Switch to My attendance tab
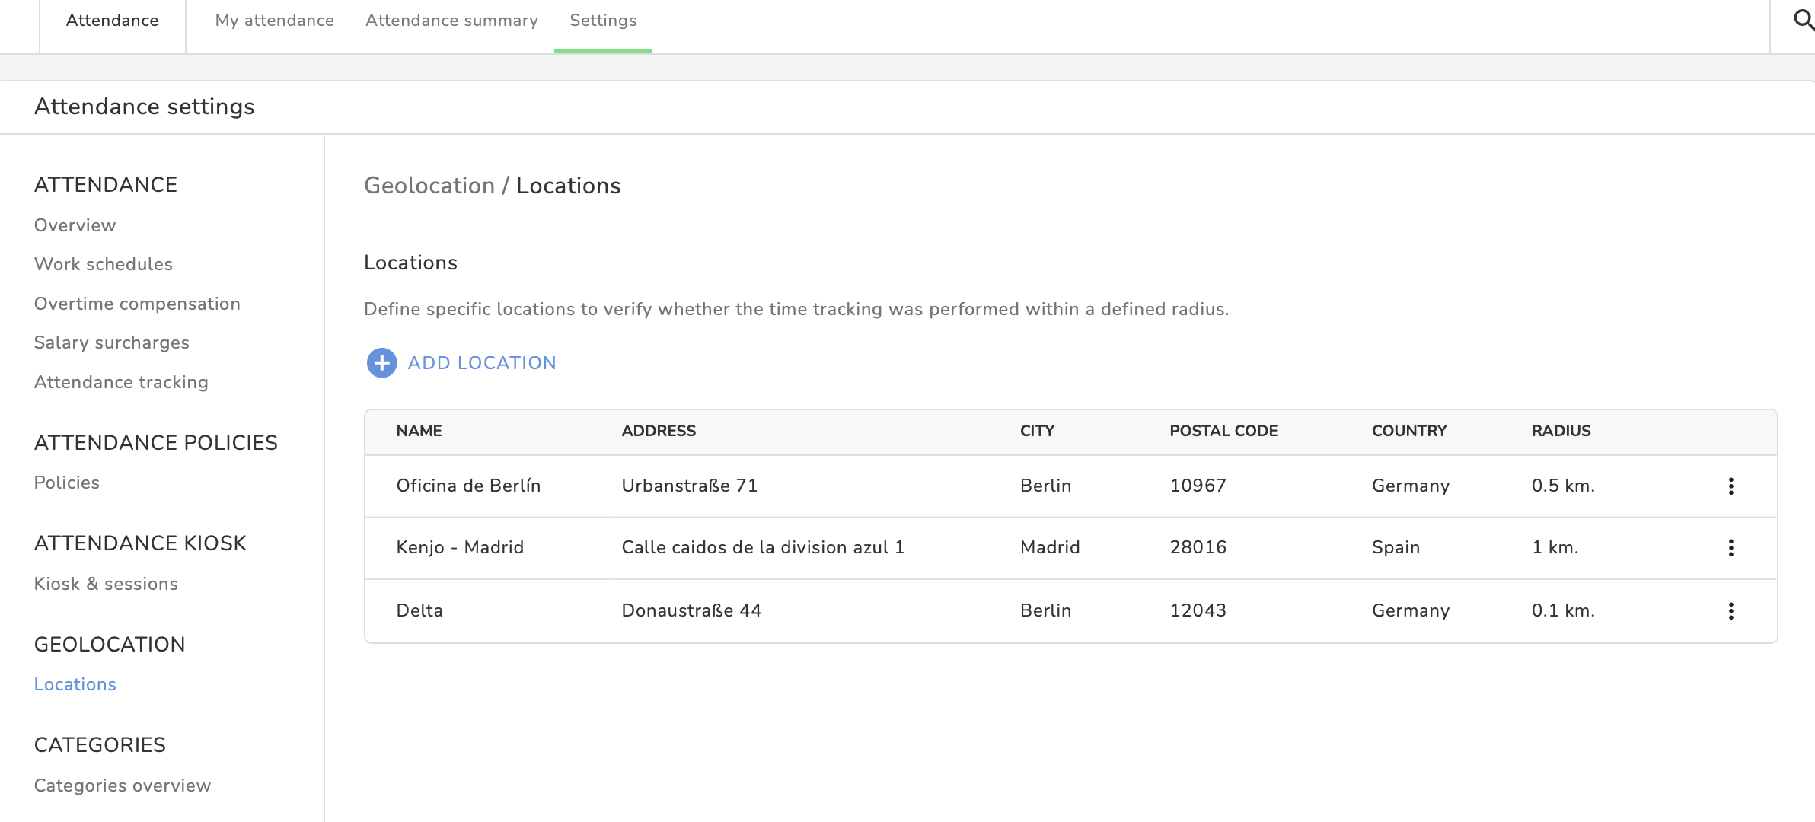 [274, 21]
